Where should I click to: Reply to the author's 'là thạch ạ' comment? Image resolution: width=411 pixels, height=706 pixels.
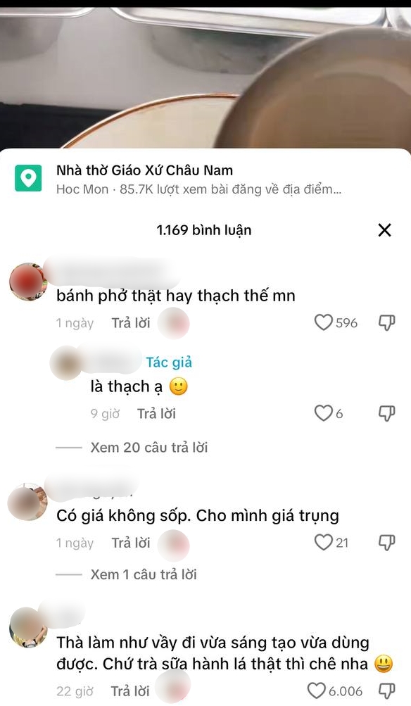pos(156,413)
